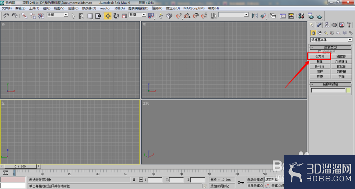Activate the Select and Move tool
Screen dimensions: 355x189
tap(108, 16)
